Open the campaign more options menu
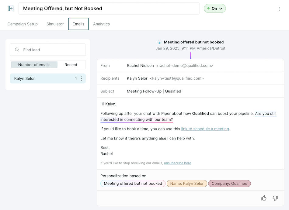The height and width of the screenshot is (210, 289). [x=279, y=9]
